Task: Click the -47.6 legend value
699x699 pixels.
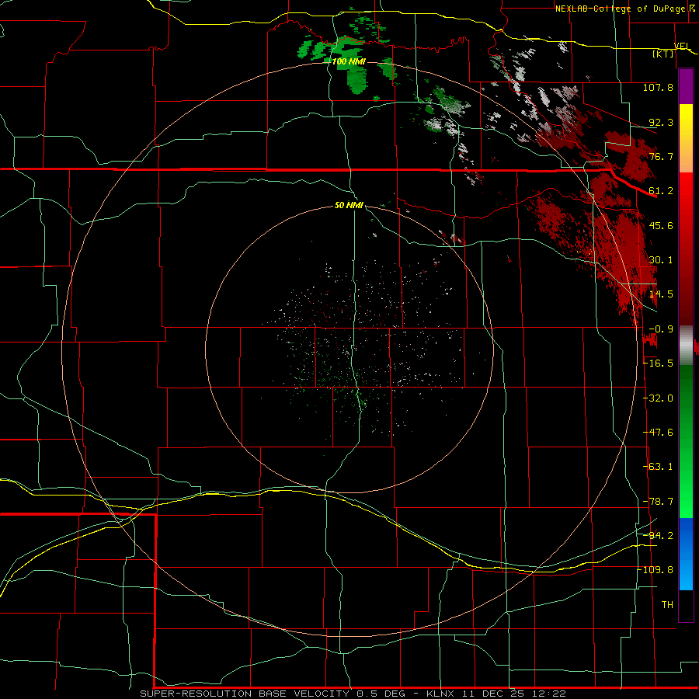Action: pos(659,433)
